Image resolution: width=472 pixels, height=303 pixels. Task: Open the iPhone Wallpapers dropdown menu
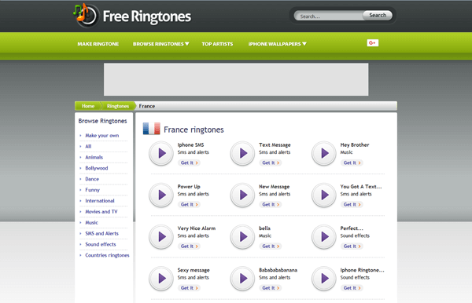(x=277, y=44)
